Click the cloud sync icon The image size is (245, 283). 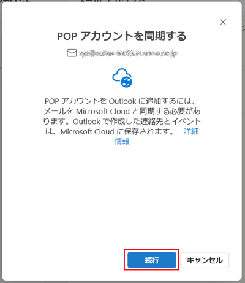[122, 78]
